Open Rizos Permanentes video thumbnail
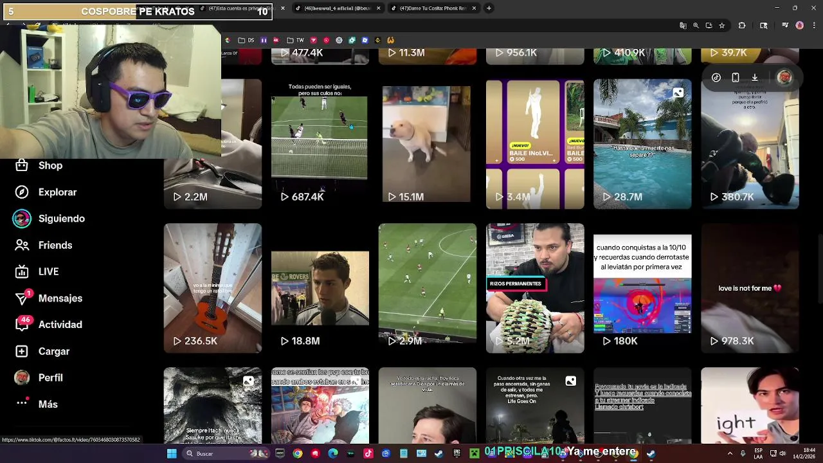Viewport: 823px width, 463px height. pyautogui.click(x=535, y=288)
